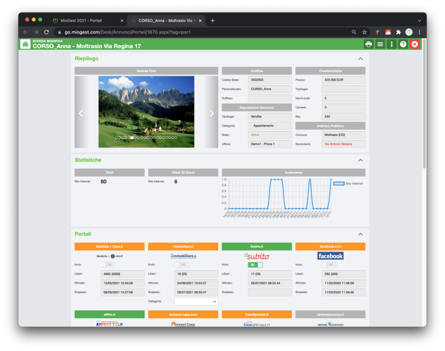The height and width of the screenshot is (351, 445).
Task: Click the Liberi field 4992 (5000)
Action: coord(123,274)
